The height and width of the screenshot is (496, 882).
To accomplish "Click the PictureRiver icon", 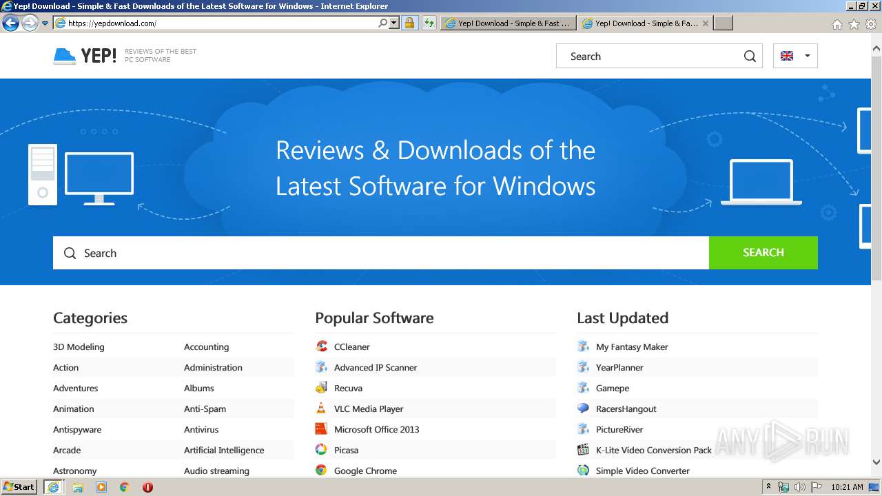I will (583, 429).
